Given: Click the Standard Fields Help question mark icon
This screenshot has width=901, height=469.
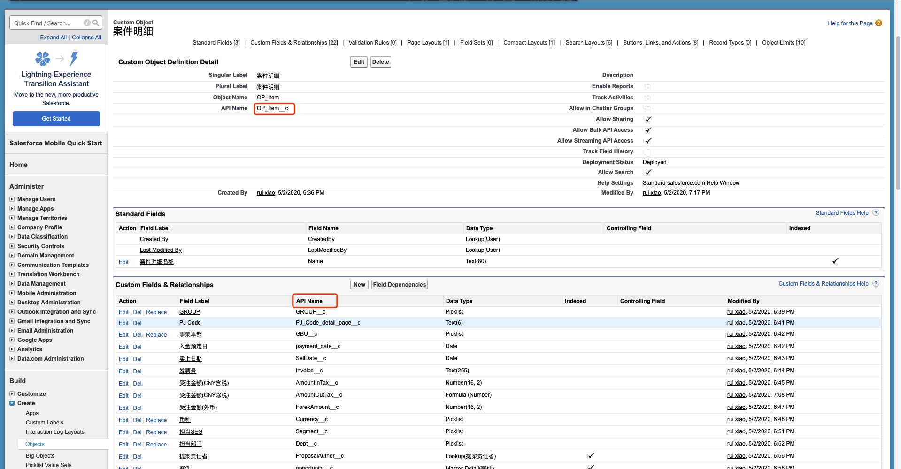Looking at the screenshot, I should coord(875,212).
